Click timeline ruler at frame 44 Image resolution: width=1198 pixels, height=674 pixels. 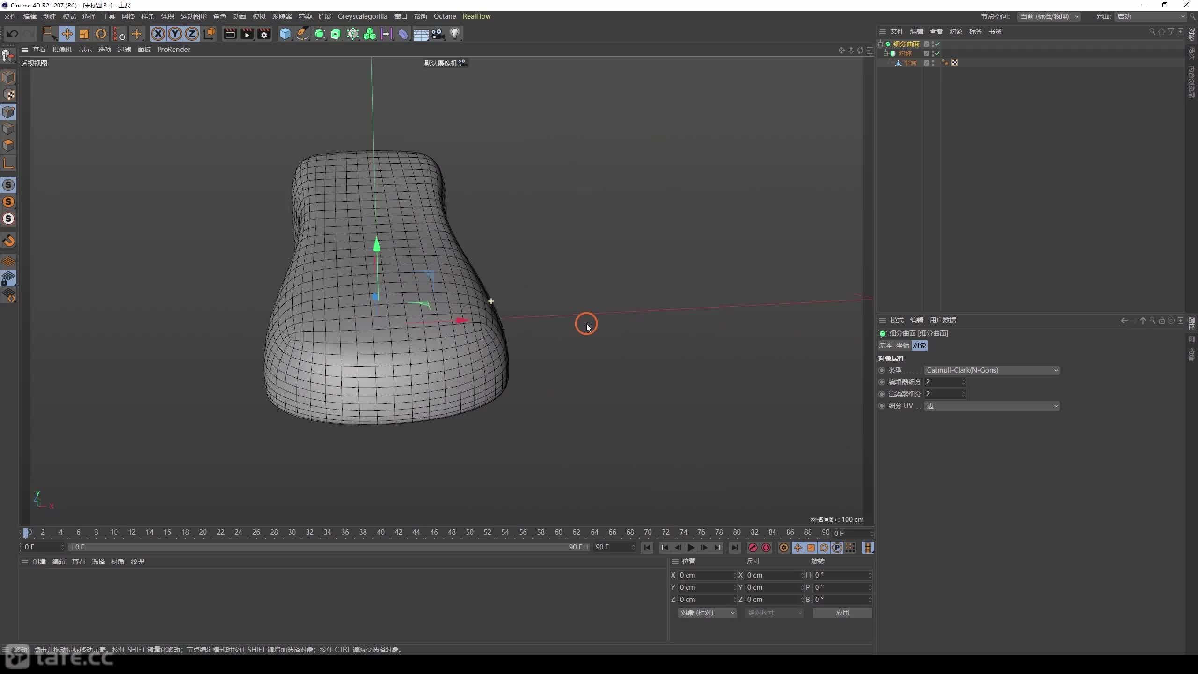[x=416, y=532]
